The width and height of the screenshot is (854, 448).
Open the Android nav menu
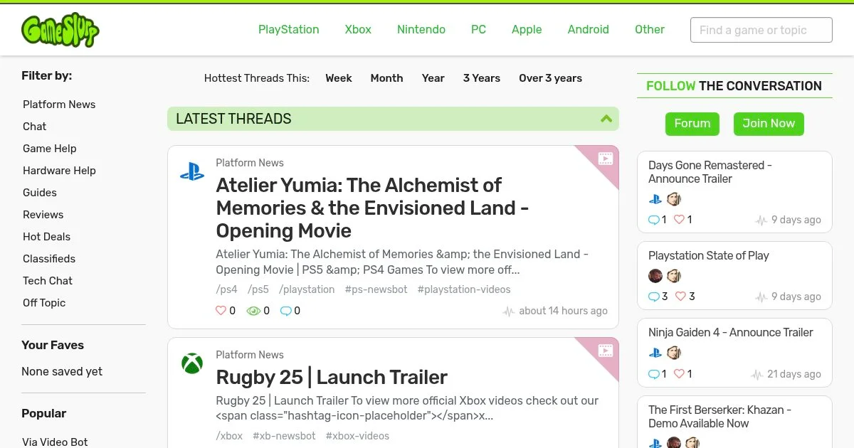tap(589, 29)
